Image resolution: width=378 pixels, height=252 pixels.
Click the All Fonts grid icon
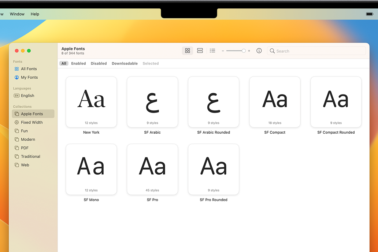[x=16, y=69]
